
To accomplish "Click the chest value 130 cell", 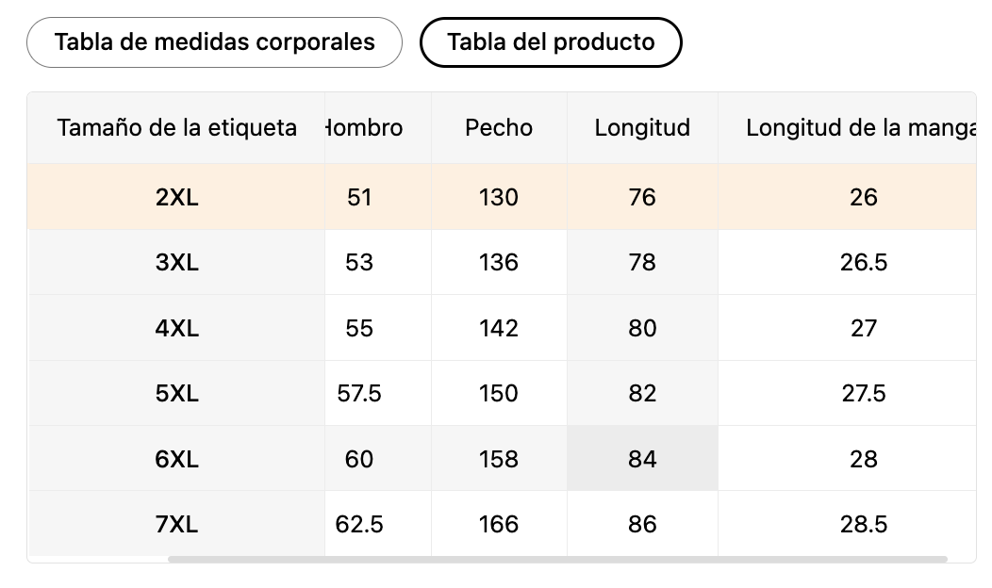I will pyautogui.click(x=499, y=197).
